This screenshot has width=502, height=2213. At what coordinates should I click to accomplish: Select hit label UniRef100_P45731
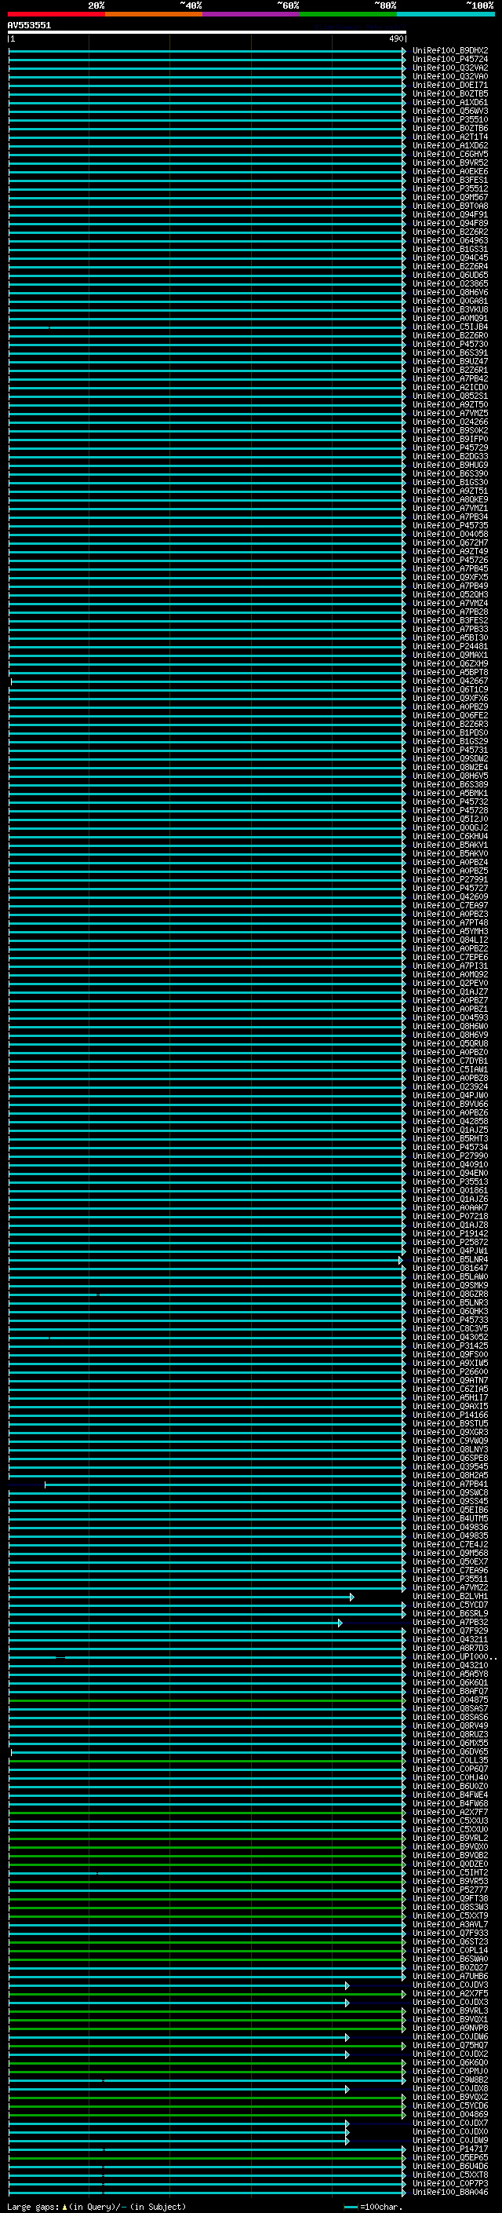coord(450,750)
